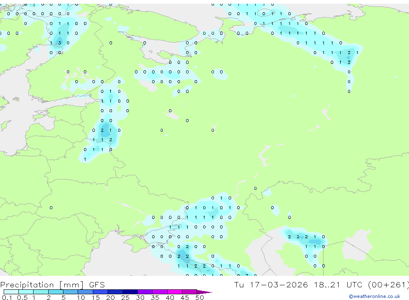This screenshot has height=300, width=409.
Task: Select the 30–35 mm purple swatch
Action: 145,292
